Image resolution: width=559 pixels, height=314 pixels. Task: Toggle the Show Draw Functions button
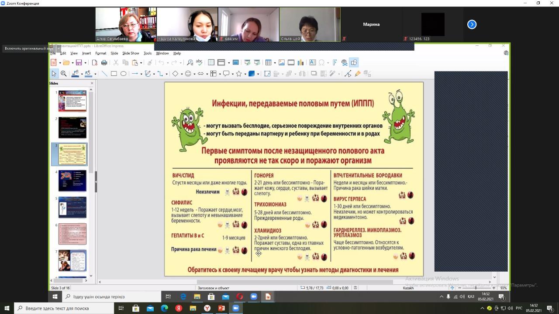click(354, 62)
